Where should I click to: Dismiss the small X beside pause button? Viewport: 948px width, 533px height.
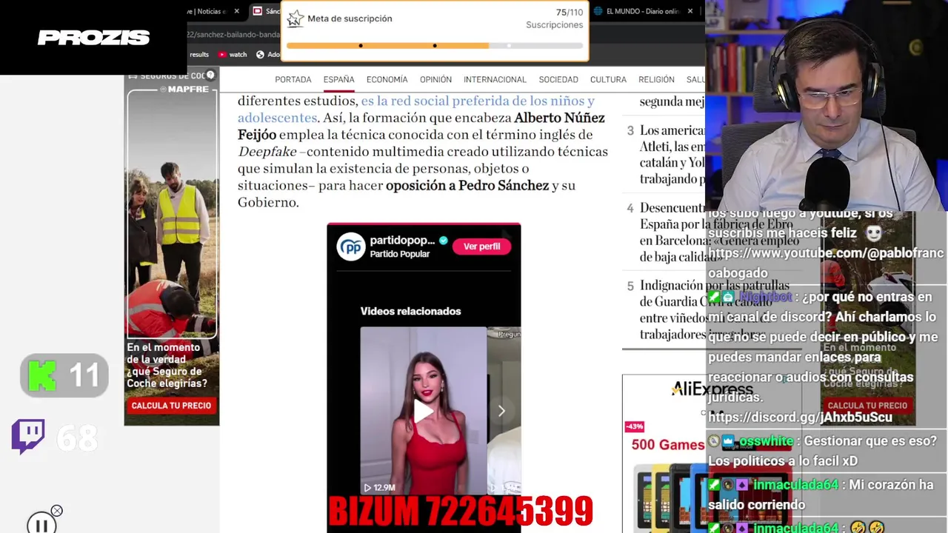[x=57, y=511]
